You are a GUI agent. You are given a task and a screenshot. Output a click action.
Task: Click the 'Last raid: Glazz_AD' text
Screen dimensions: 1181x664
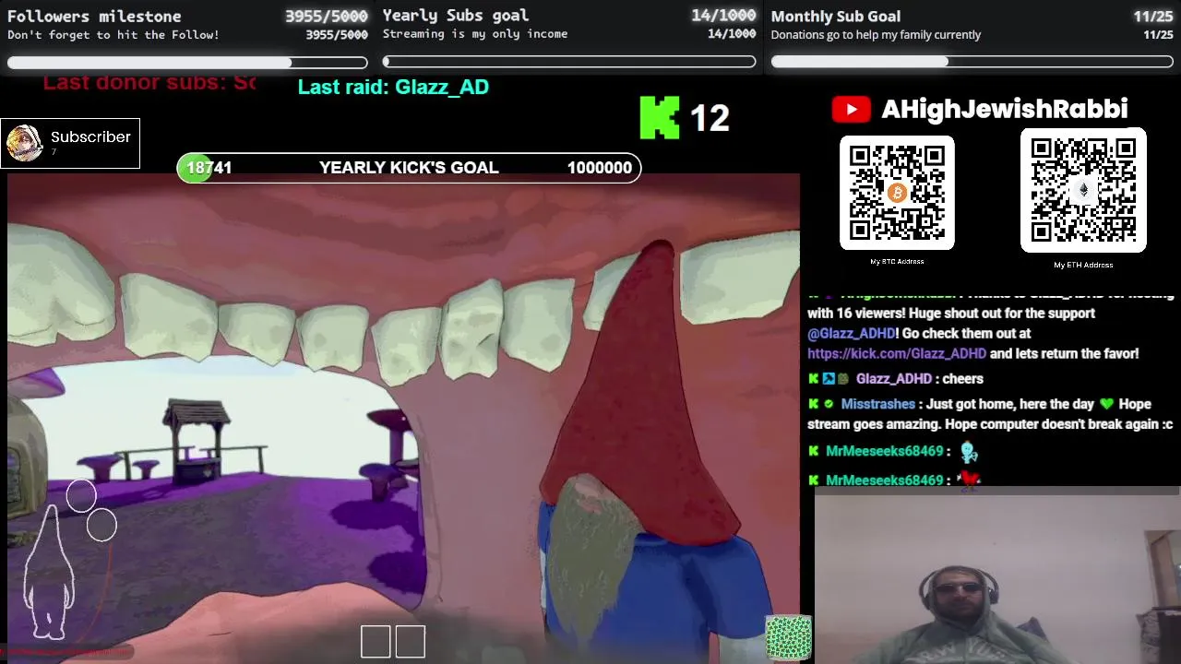[393, 87]
